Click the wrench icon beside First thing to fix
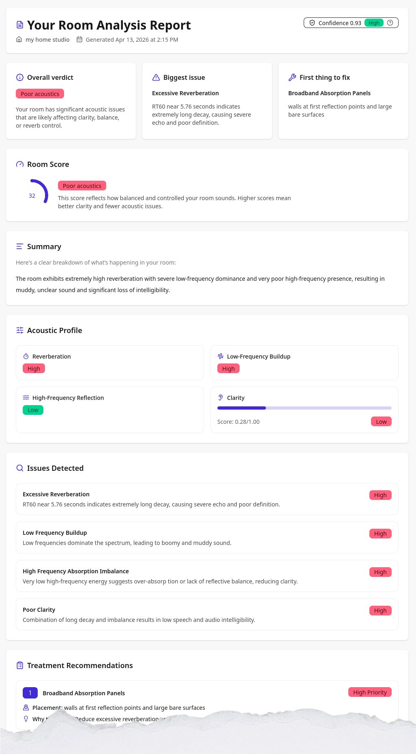The height and width of the screenshot is (754, 416). tap(292, 77)
